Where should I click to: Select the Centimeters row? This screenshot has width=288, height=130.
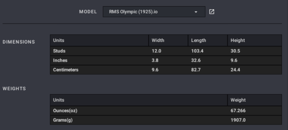pos(166,70)
